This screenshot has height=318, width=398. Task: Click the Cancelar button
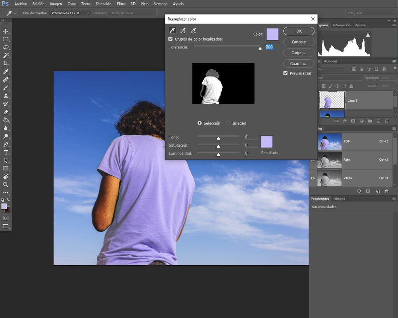pyautogui.click(x=299, y=42)
